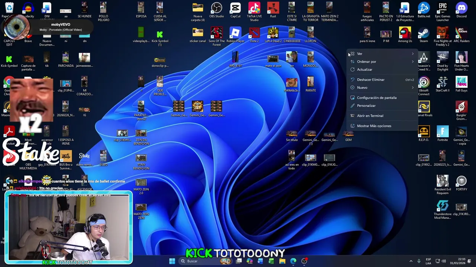Launch the Rust game icon

click(x=273, y=10)
